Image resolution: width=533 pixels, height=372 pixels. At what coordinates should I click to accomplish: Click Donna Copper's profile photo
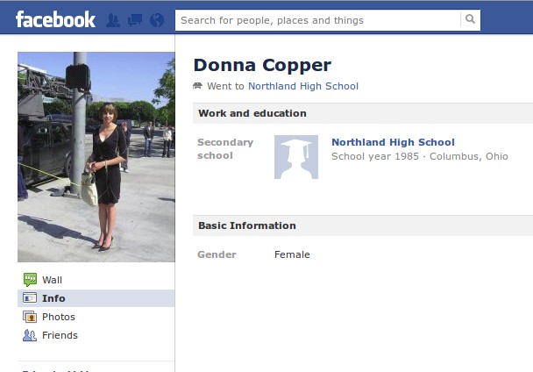(96, 157)
